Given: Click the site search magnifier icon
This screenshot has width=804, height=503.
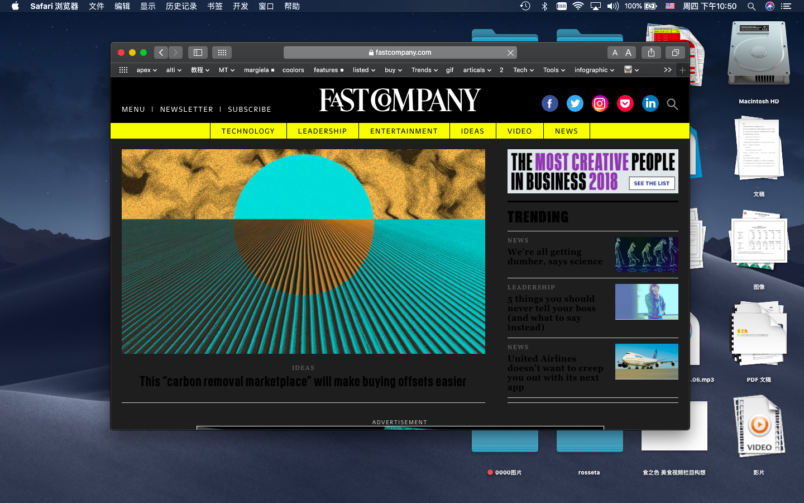Looking at the screenshot, I should click(672, 104).
